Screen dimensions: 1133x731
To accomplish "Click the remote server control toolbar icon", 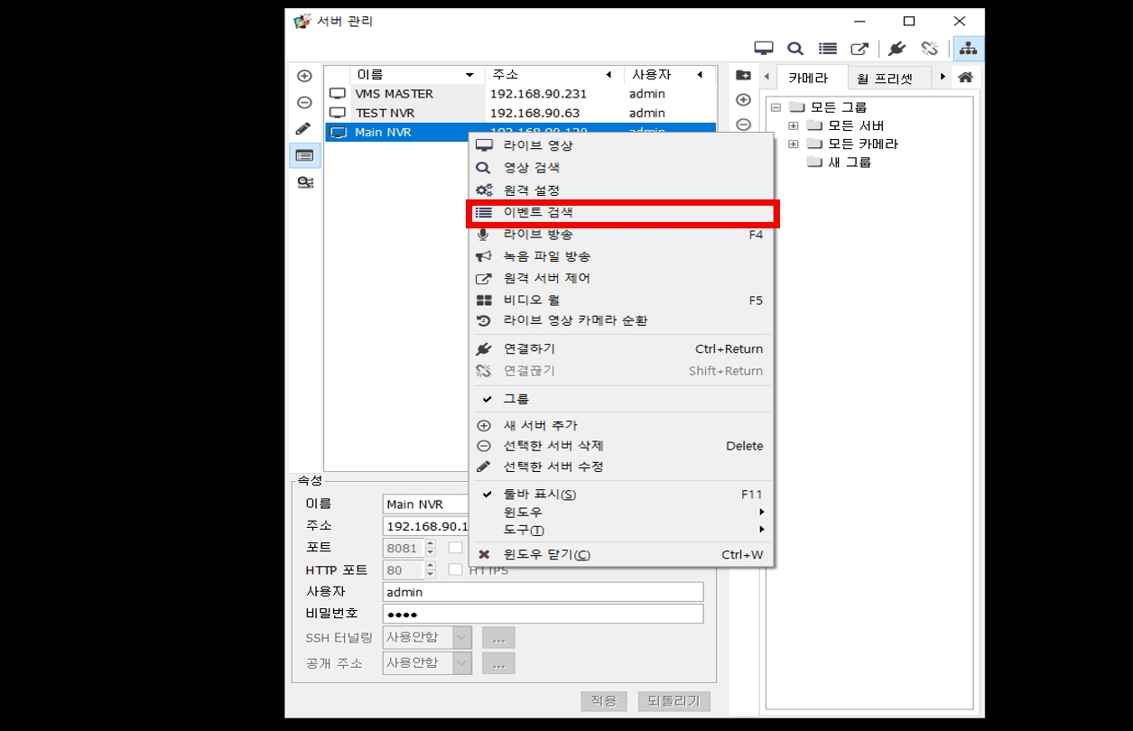I will coord(859,49).
